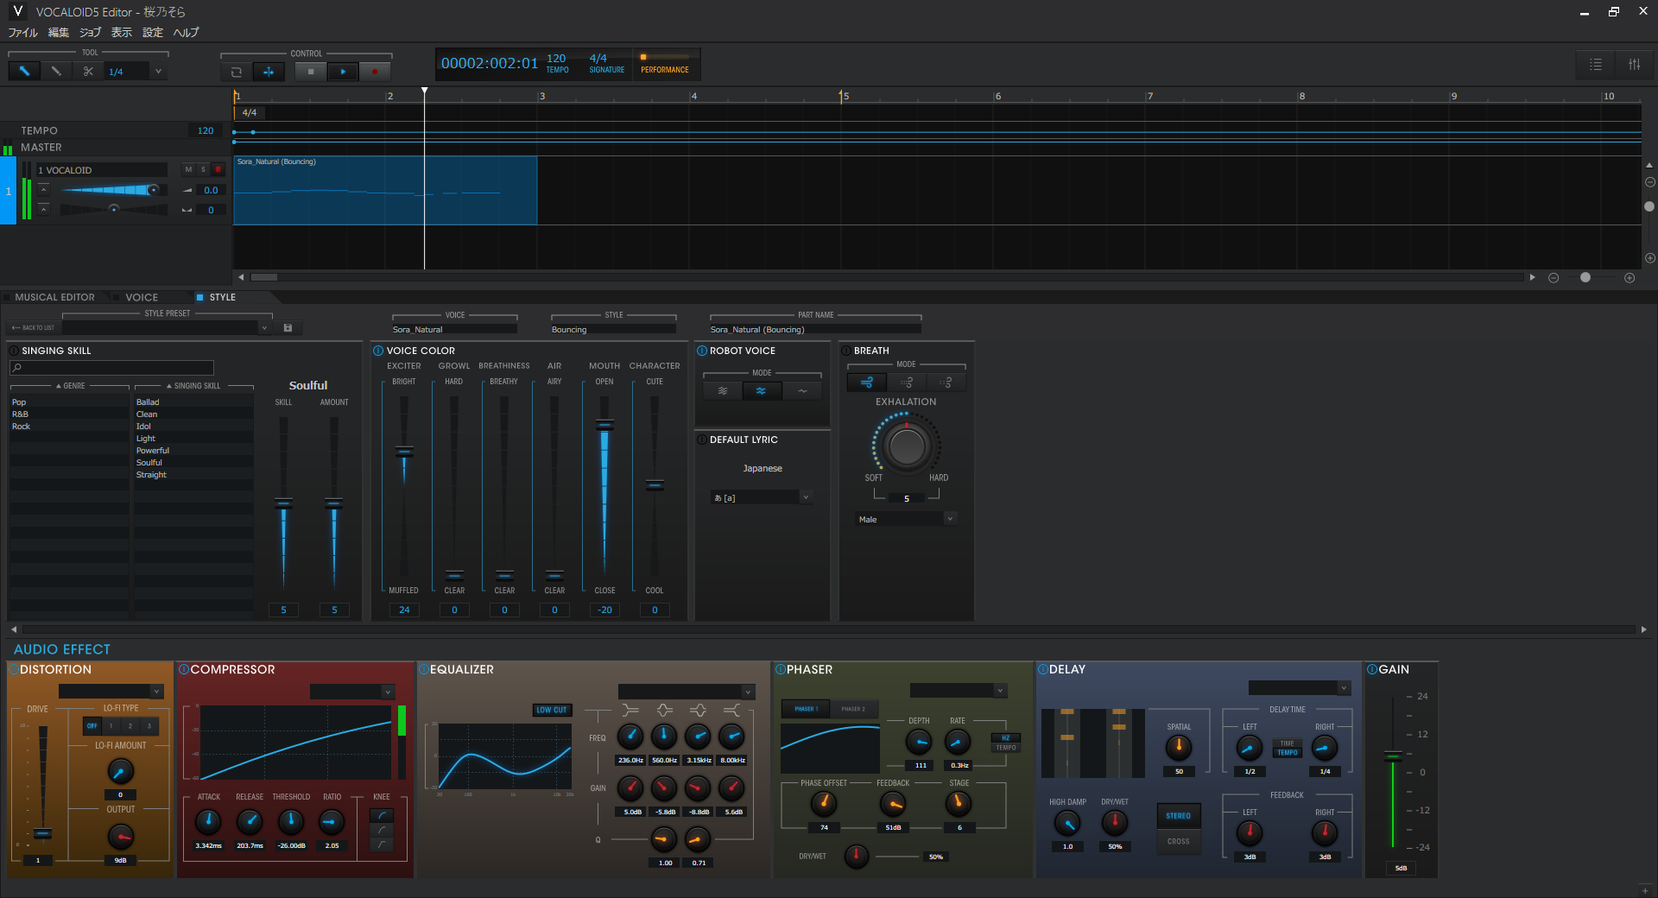This screenshot has width=1658, height=898.
Task: Select the second Breath mode icon
Action: point(907,382)
